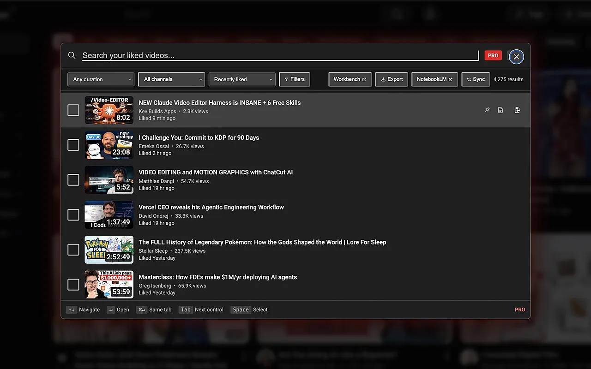Open 'The FULL History of Legendary Pokémon' title
591x369 pixels.
click(x=262, y=242)
